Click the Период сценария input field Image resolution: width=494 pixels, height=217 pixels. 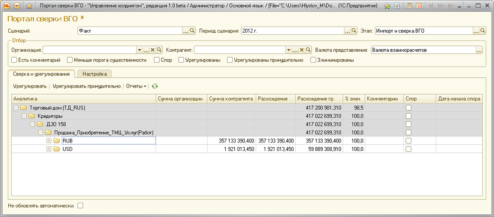[292, 31]
